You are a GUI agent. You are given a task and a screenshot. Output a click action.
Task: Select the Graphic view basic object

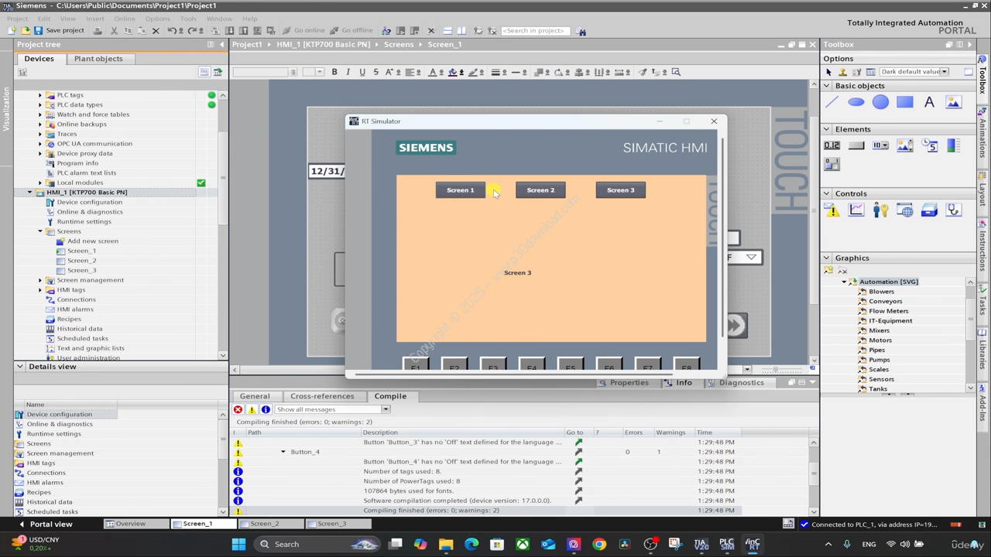(953, 102)
